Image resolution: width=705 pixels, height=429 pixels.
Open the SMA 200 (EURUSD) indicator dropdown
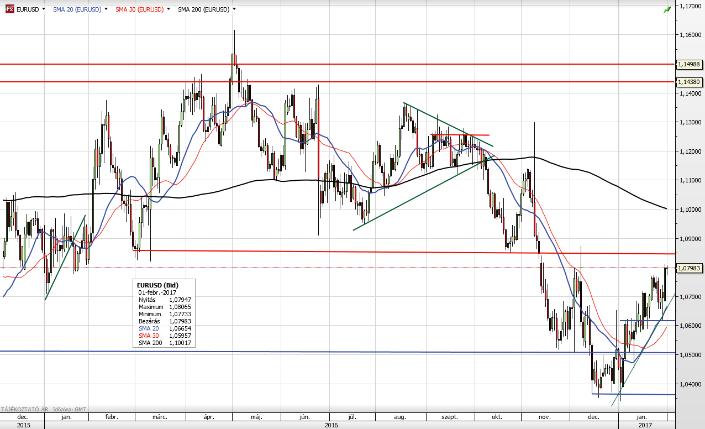click(x=234, y=9)
